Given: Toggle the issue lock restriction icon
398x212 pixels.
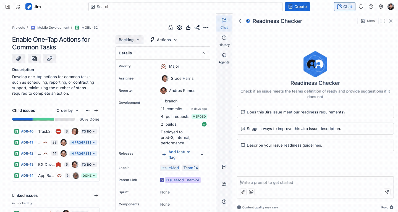Looking at the screenshot, I should coord(171,28).
